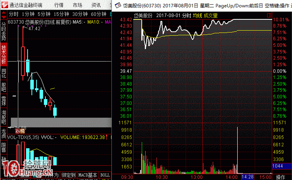This screenshot has height=180, width=292.
Task: Open the 股吧 sidebar tab
Action: click(x=4, y=87)
